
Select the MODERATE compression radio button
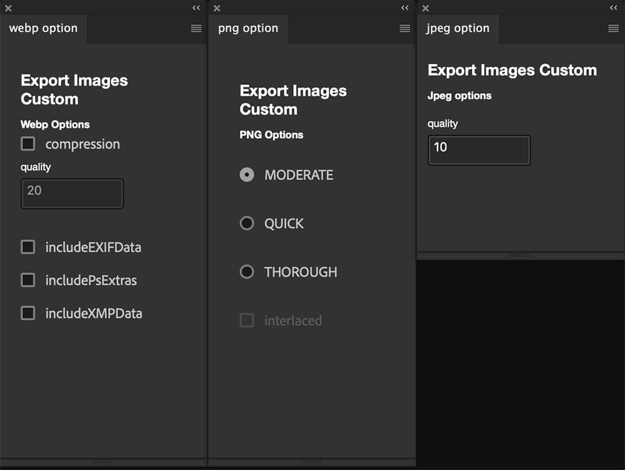(246, 174)
